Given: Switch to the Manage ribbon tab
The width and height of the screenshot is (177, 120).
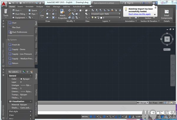Looking at the screenshot, I should click(x=57, y=6).
